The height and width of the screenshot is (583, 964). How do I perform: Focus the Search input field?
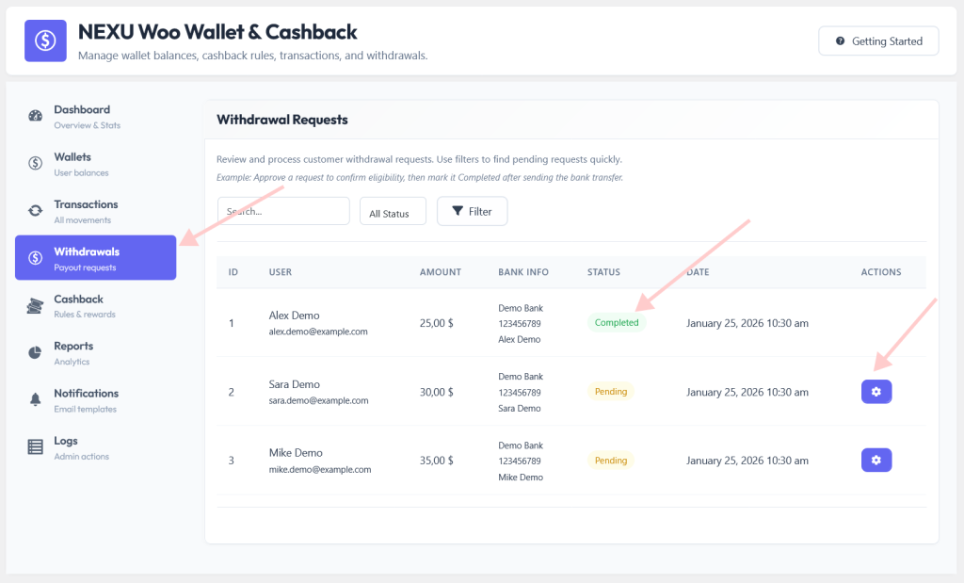tap(283, 212)
